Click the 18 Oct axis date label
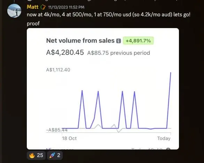This screenshot has width=204, height=163. pos(69,138)
